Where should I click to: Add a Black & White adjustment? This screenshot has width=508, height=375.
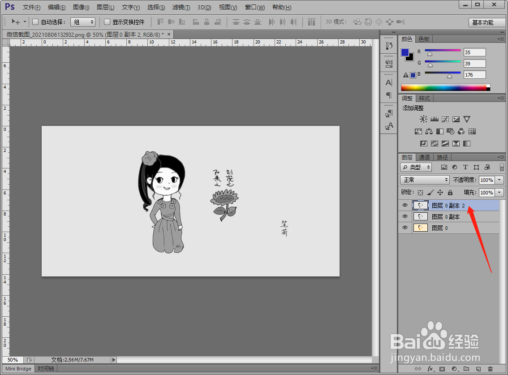pos(439,131)
